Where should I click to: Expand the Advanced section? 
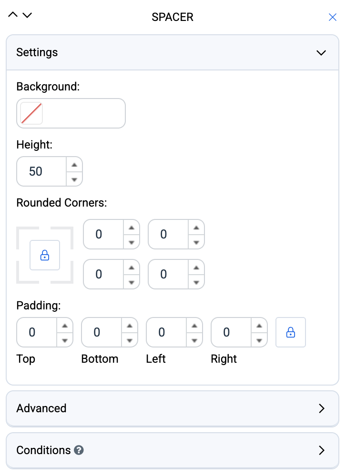click(173, 408)
